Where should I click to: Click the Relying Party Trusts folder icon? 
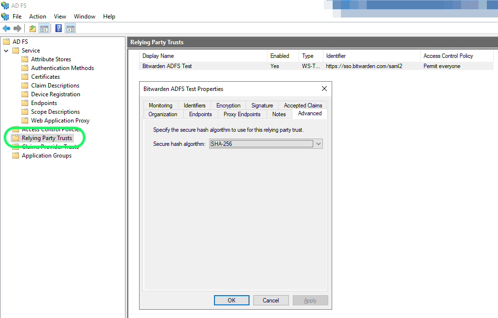(x=16, y=138)
